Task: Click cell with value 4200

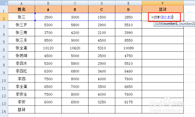Action: (75, 32)
